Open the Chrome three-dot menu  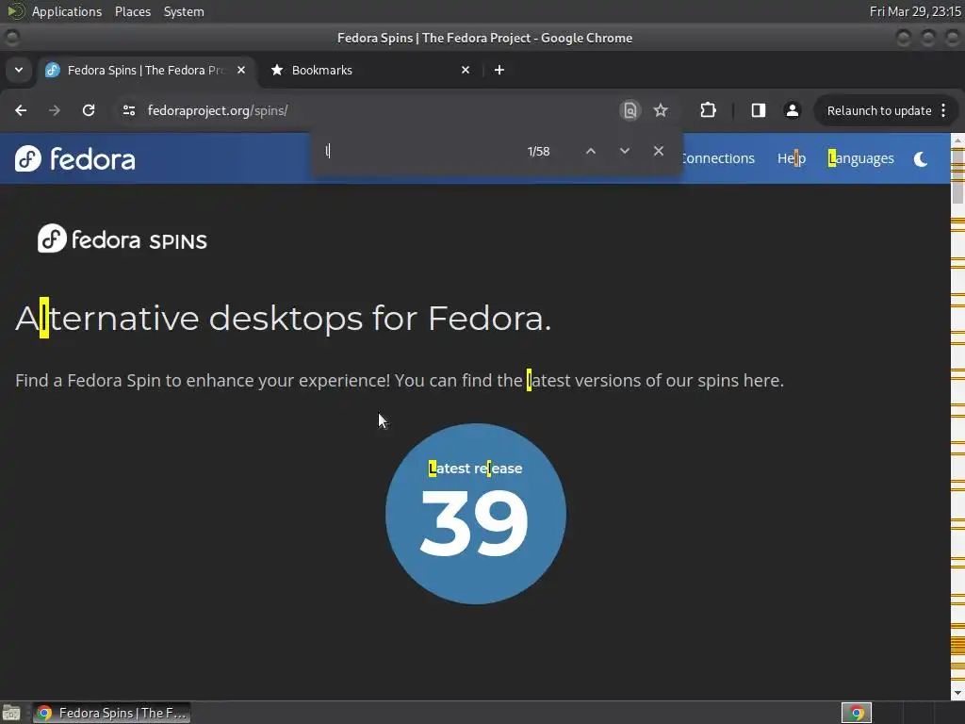tap(944, 110)
